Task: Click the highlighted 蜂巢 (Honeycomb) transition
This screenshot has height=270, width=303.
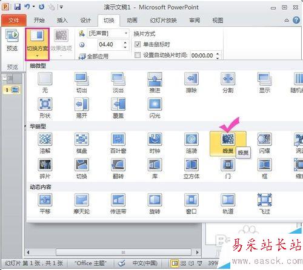Action: pos(228,143)
